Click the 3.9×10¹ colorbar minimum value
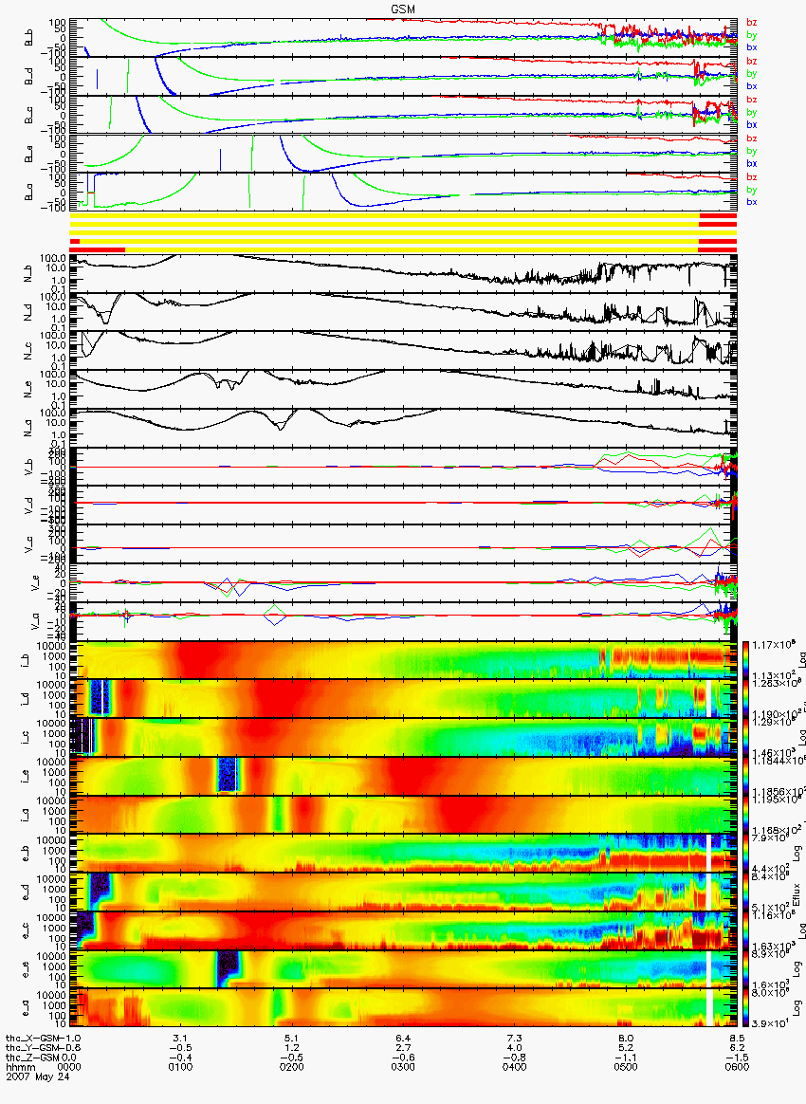Viewport: 806px width, 1104px height. coord(771,1023)
